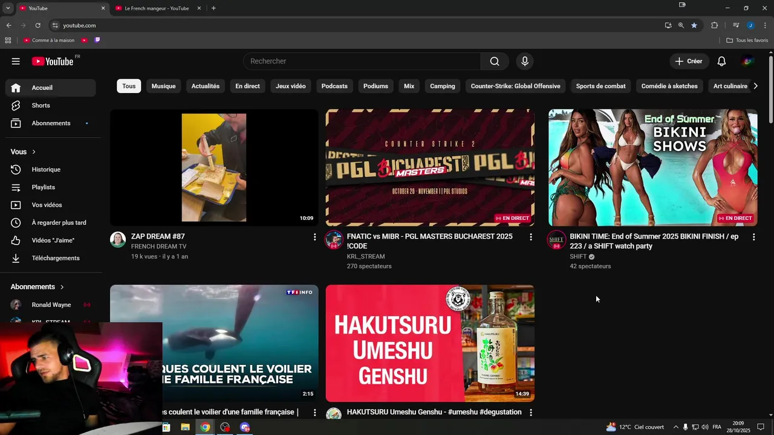This screenshot has width=774, height=435.
Task: Click the bookmark star in the address bar
Action: 694,25
